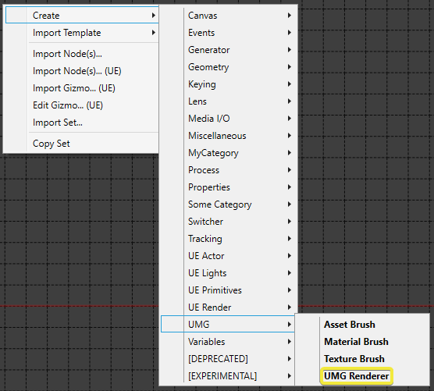Expand the Variables submenu arrow
434x391 pixels.
point(290,342)
